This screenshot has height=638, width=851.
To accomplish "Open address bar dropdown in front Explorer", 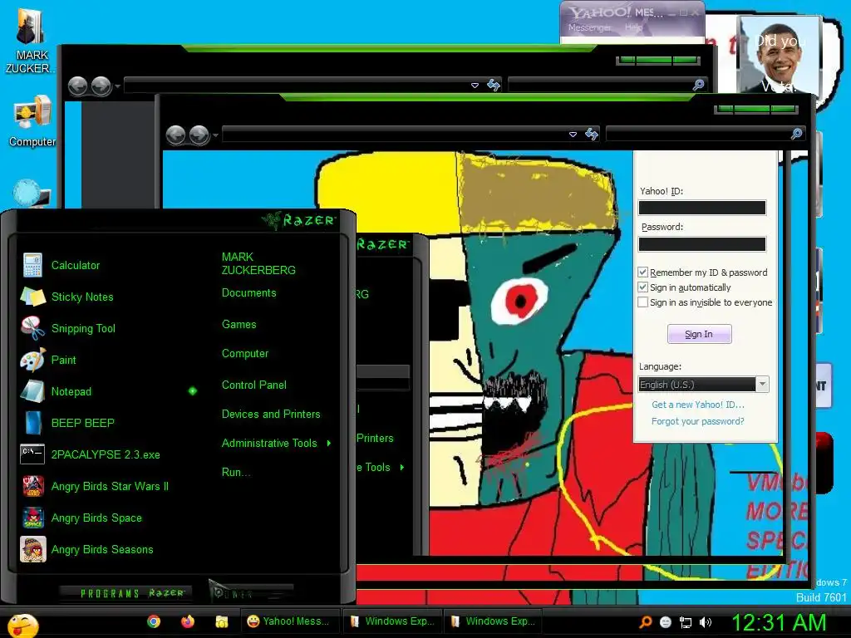I will coord(573,135).
